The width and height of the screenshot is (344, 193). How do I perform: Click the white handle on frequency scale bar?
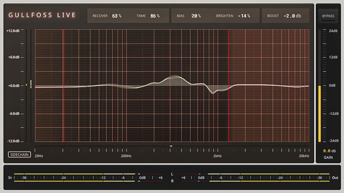point(171,146)
